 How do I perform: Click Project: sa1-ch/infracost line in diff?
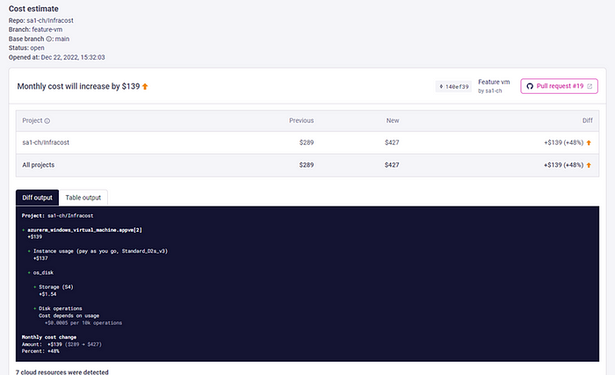click(57, 216)
